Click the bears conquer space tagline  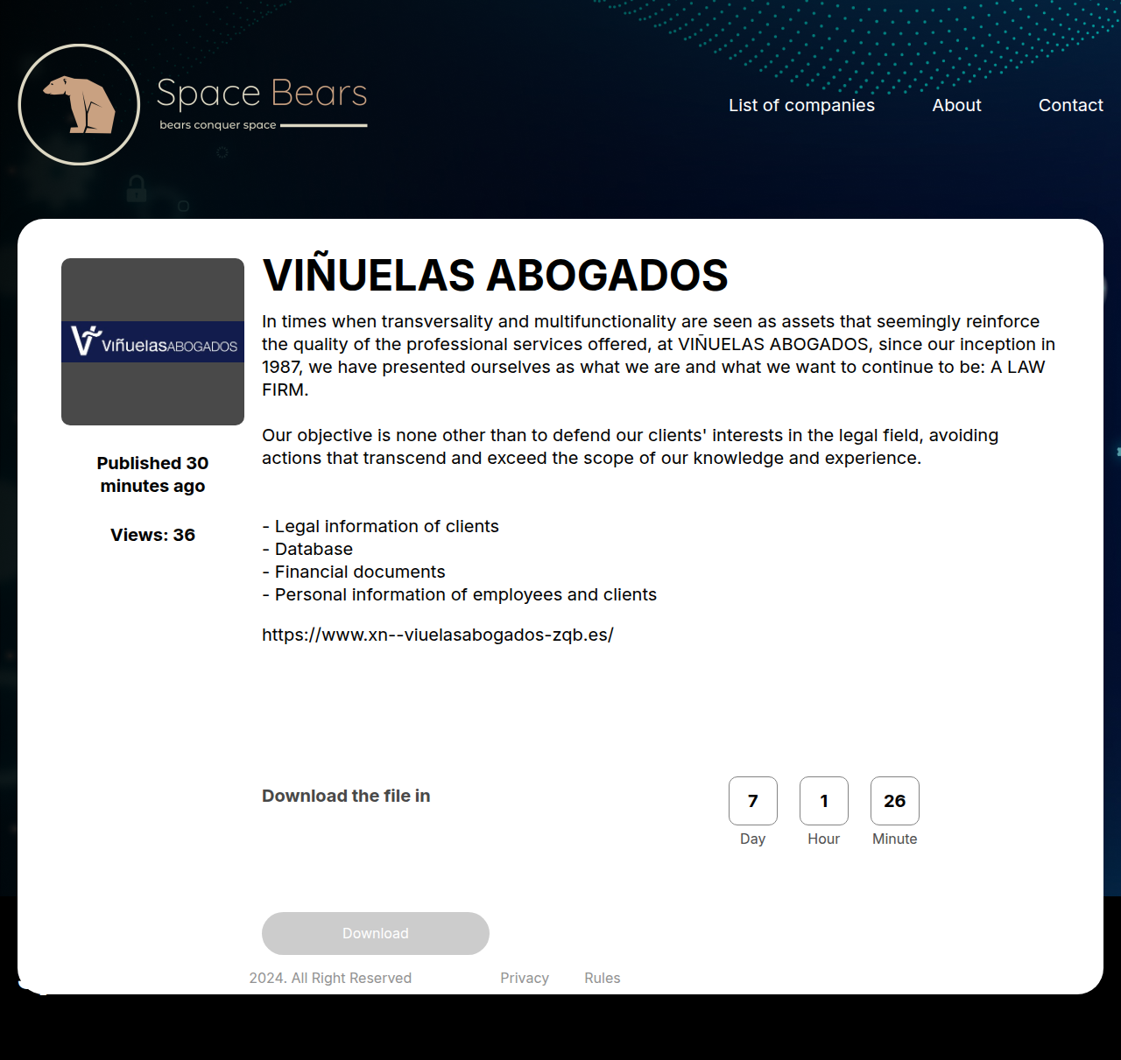(x=218, y=125)
